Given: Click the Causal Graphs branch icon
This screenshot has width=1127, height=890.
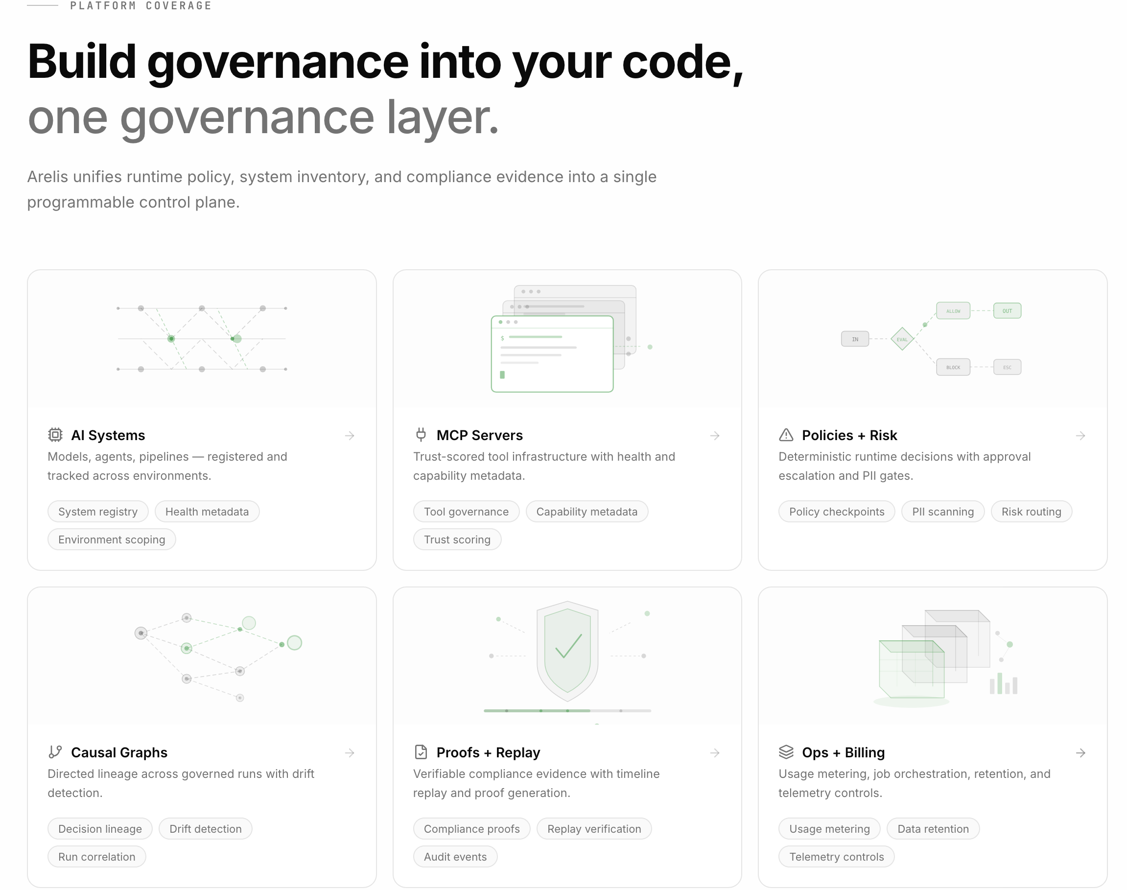Looking at the screenshot, I should pyautogui.click(x=55, y=752).
